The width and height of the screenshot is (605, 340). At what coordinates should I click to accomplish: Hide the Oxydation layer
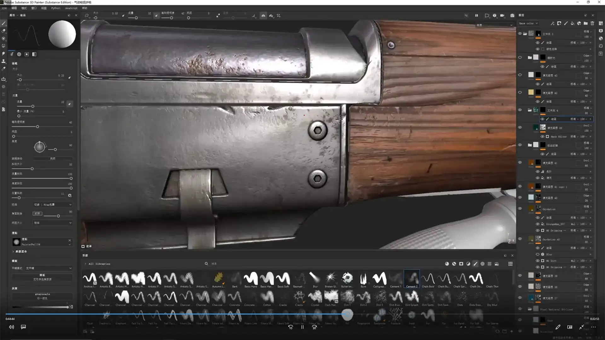click(x=520, y=209)
